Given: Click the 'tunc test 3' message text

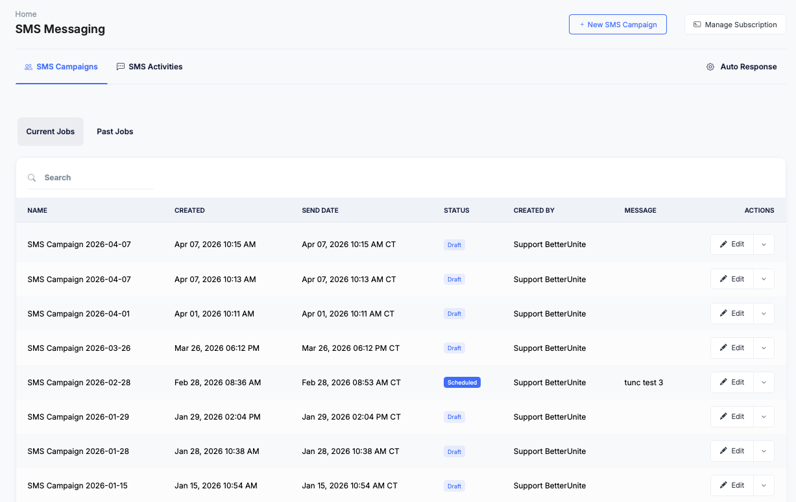Looking at the screenshot, I should (644, 383).
